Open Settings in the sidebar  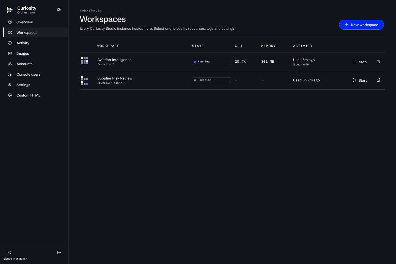click(x=35, y=85)
